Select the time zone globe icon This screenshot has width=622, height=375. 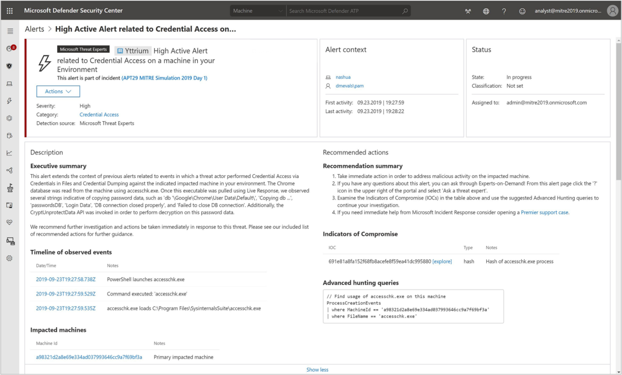(x=486, y=11)
